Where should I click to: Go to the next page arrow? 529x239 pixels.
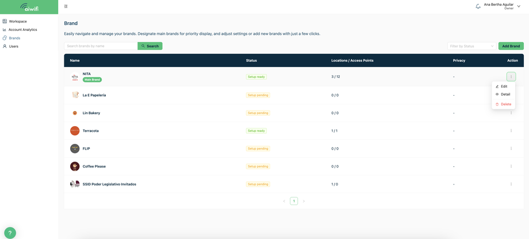pyautogui.click(x=304, y=201)
